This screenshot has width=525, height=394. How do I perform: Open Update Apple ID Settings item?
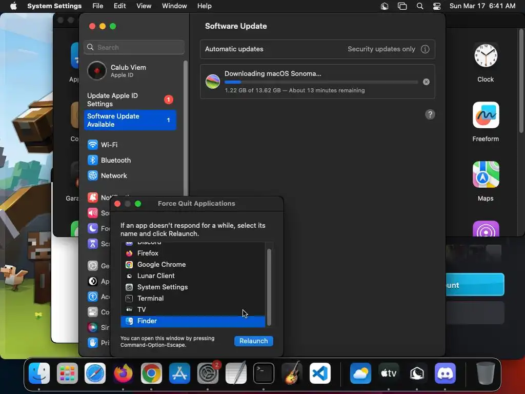[131, 100]
